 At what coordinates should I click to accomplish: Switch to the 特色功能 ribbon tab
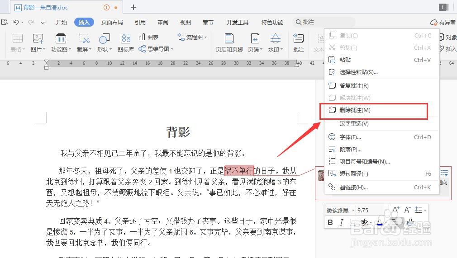tap(272, 22)
